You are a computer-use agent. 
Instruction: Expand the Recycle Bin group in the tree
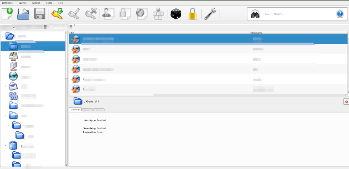(5, 146)
